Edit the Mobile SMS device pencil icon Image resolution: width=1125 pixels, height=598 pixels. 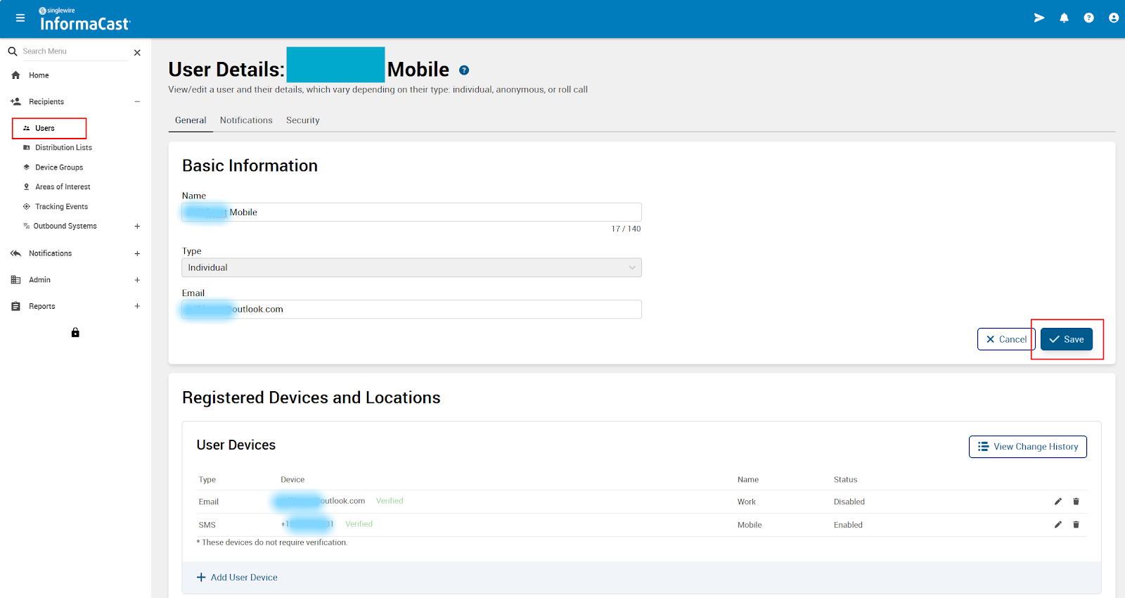1058,525
